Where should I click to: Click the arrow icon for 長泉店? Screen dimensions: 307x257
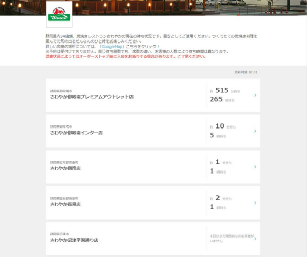click(255, 203)
